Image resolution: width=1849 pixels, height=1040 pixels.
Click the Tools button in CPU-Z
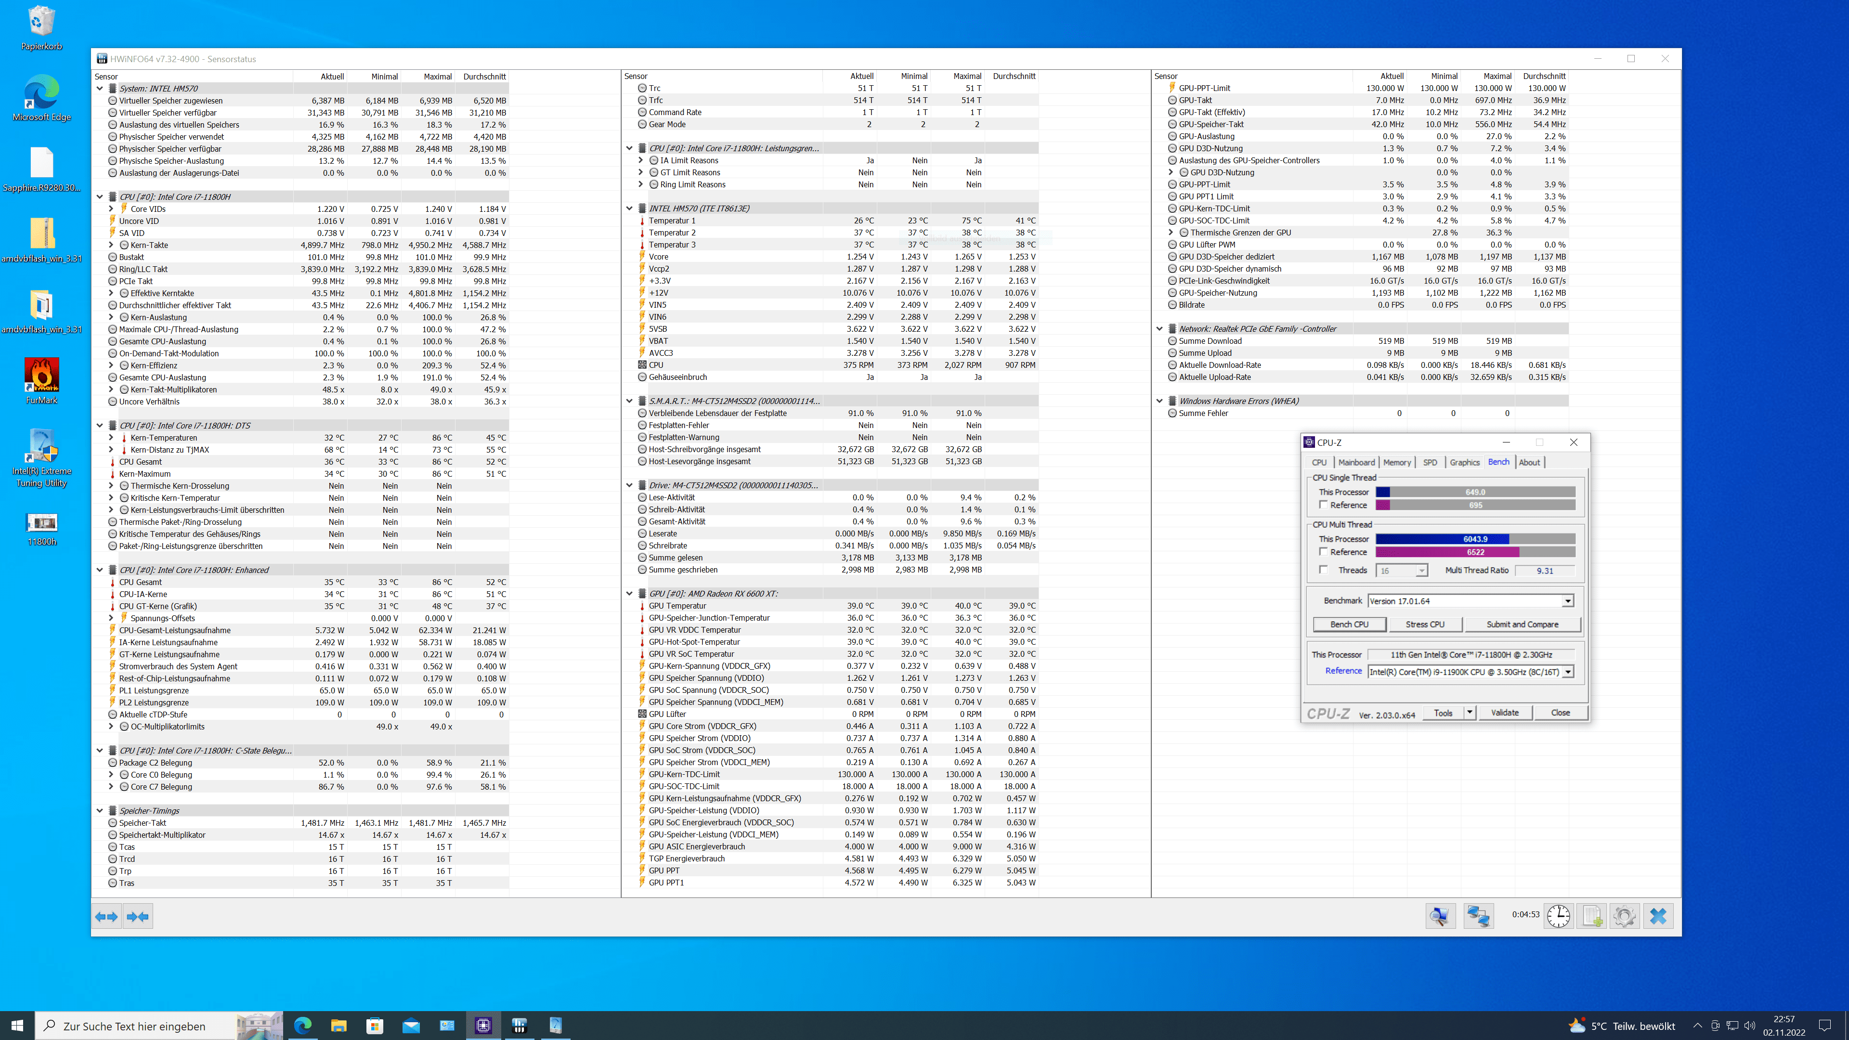click(x=1444, y=713)
